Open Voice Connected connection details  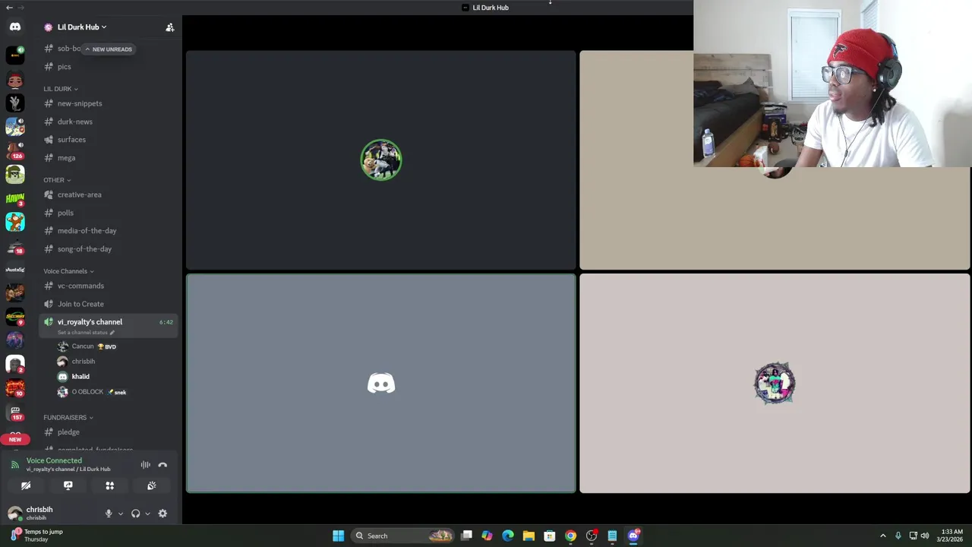(54, 460)
